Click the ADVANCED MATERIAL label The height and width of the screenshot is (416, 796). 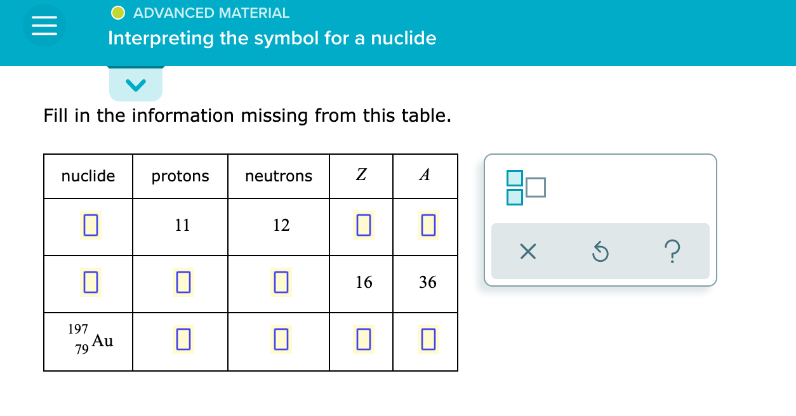(211, 12)
